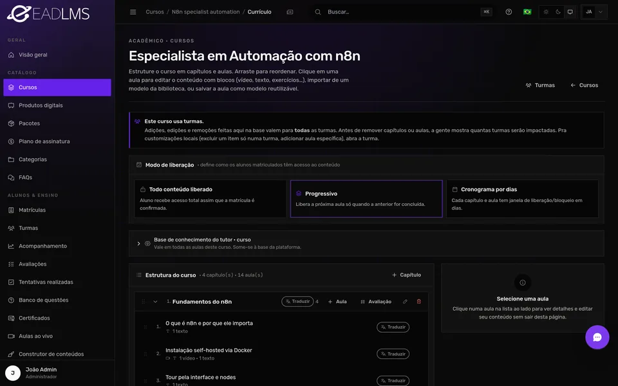
Task: Translate lesson O que é n8n
Action: tap(393, 327)
